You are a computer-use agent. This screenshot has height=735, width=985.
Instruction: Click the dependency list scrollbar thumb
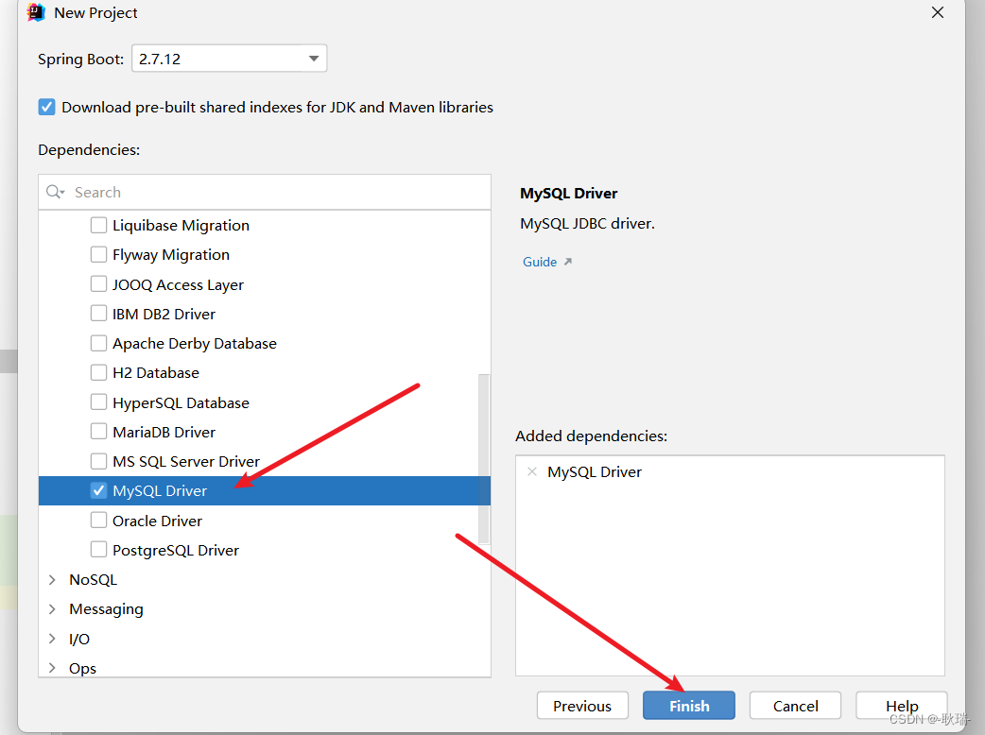pyautogui.click(x=484, y=459)
